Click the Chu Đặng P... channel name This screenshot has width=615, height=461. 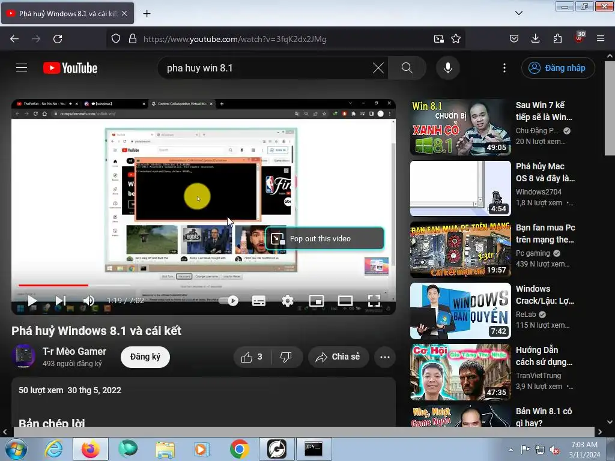point(536,130)
